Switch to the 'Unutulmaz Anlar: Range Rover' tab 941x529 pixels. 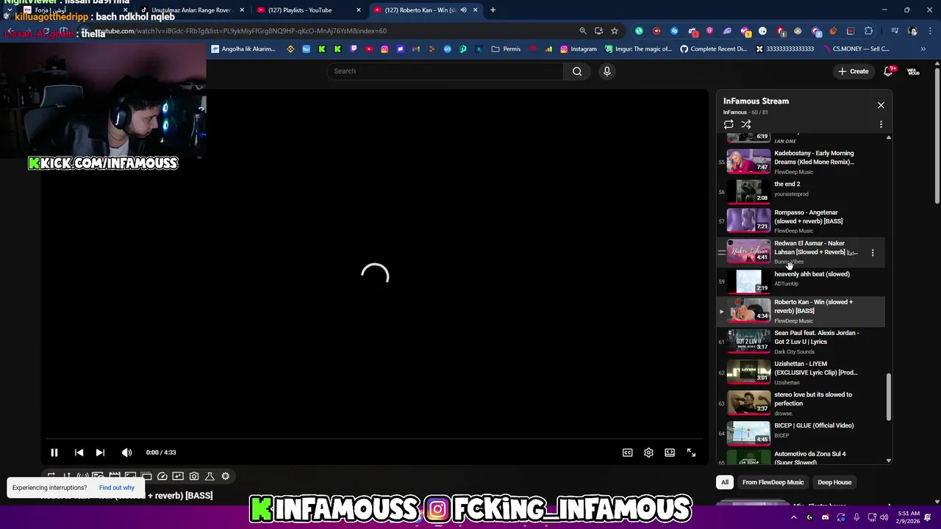pyautogui.click(x=191, y=10)
